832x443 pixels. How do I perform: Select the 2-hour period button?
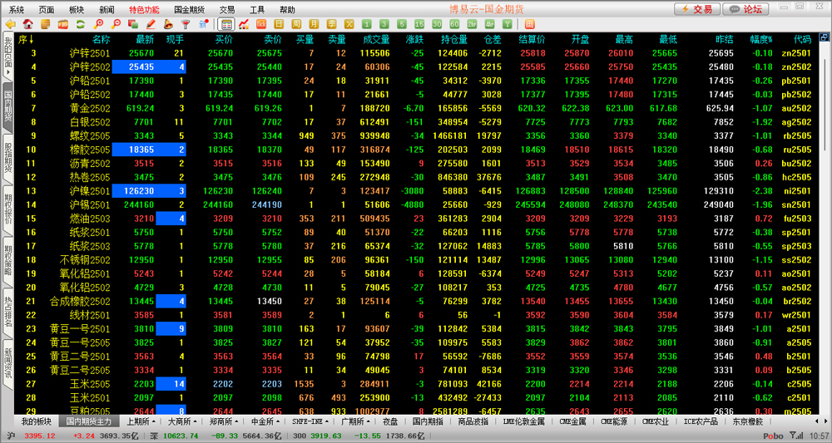472,24
